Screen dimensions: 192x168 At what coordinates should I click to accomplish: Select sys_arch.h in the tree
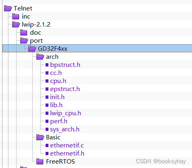click(x=65, y=129)
